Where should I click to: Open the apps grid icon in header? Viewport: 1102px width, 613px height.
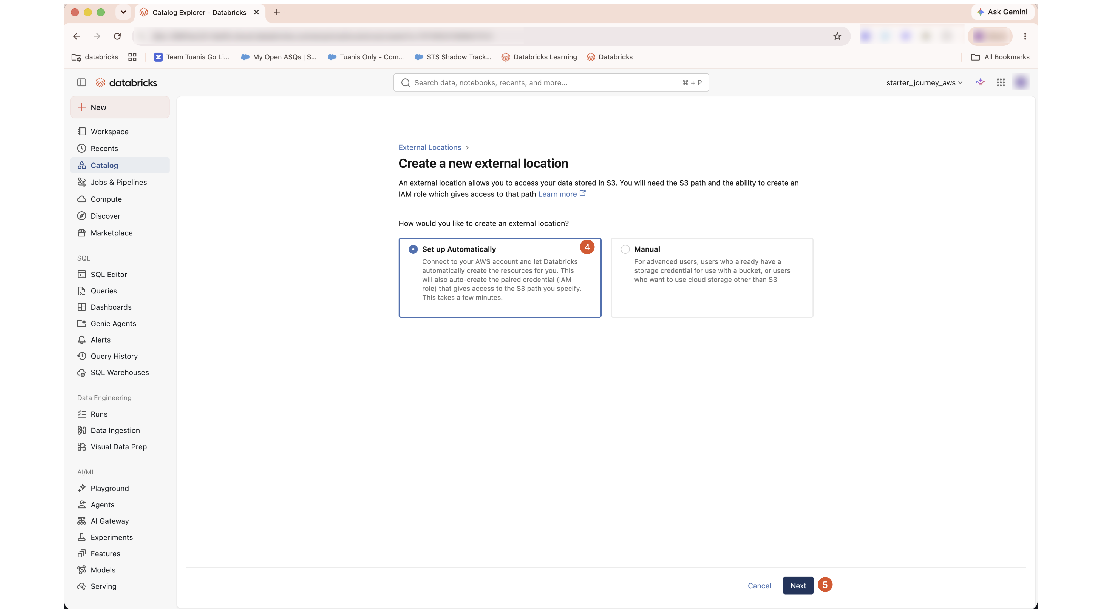click(x=1001, y=82)
